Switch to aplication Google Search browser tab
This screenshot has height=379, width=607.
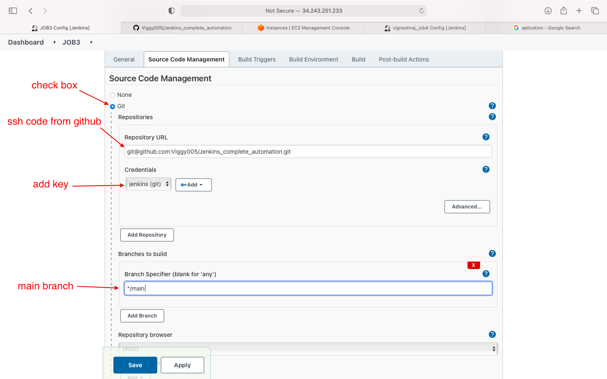pyautogui.click(x=546, y=28)
